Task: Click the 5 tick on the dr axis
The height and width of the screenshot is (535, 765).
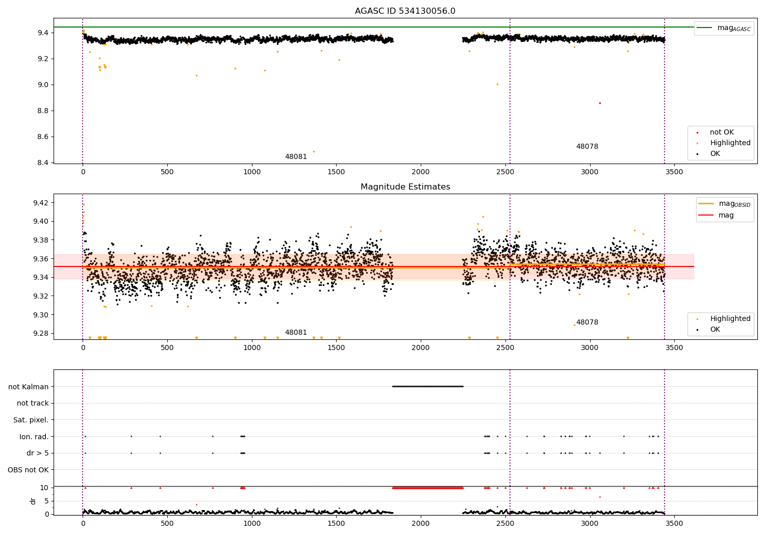Action: 46,501
